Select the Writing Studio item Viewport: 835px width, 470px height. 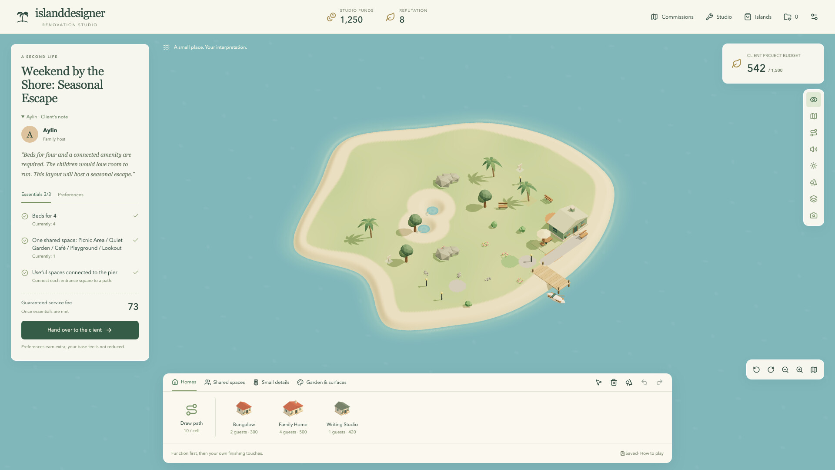(342, 417)
